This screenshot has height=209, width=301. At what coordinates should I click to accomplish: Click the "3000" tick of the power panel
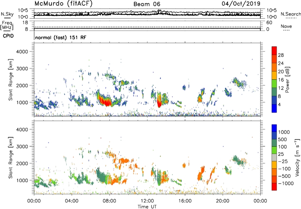click(x=22, y=69)
